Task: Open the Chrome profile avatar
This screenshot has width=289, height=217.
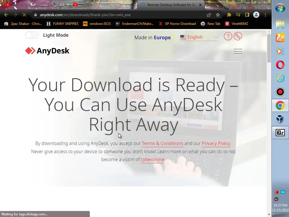Action: point(256,15)
